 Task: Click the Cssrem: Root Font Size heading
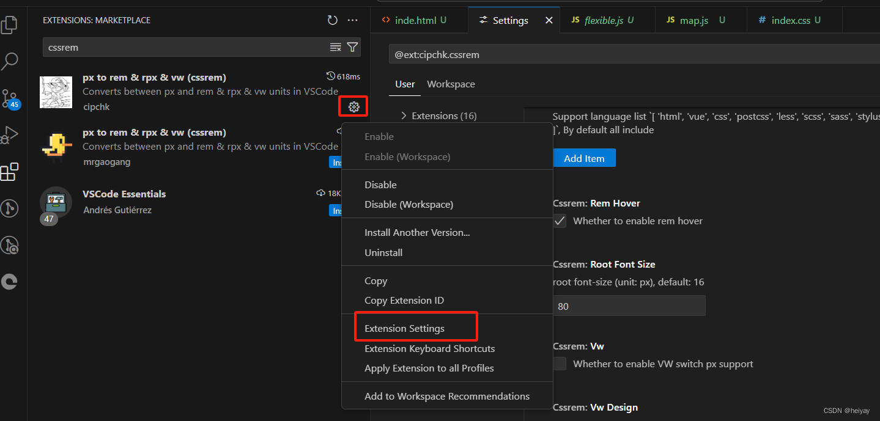(x=604, y=264)
